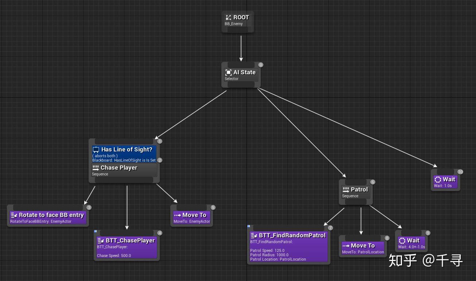476x281 pixels.
Task: Click execution index badge 4 on BTT_ChasePlayer
Action: point(160,233)
